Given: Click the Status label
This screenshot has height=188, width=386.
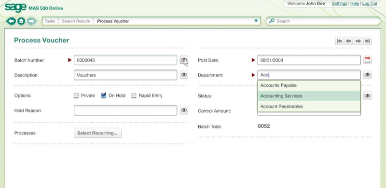Looking at the screenshot, I should [x=205, y=96].
